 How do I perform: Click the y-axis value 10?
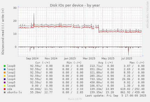(15, 34)
